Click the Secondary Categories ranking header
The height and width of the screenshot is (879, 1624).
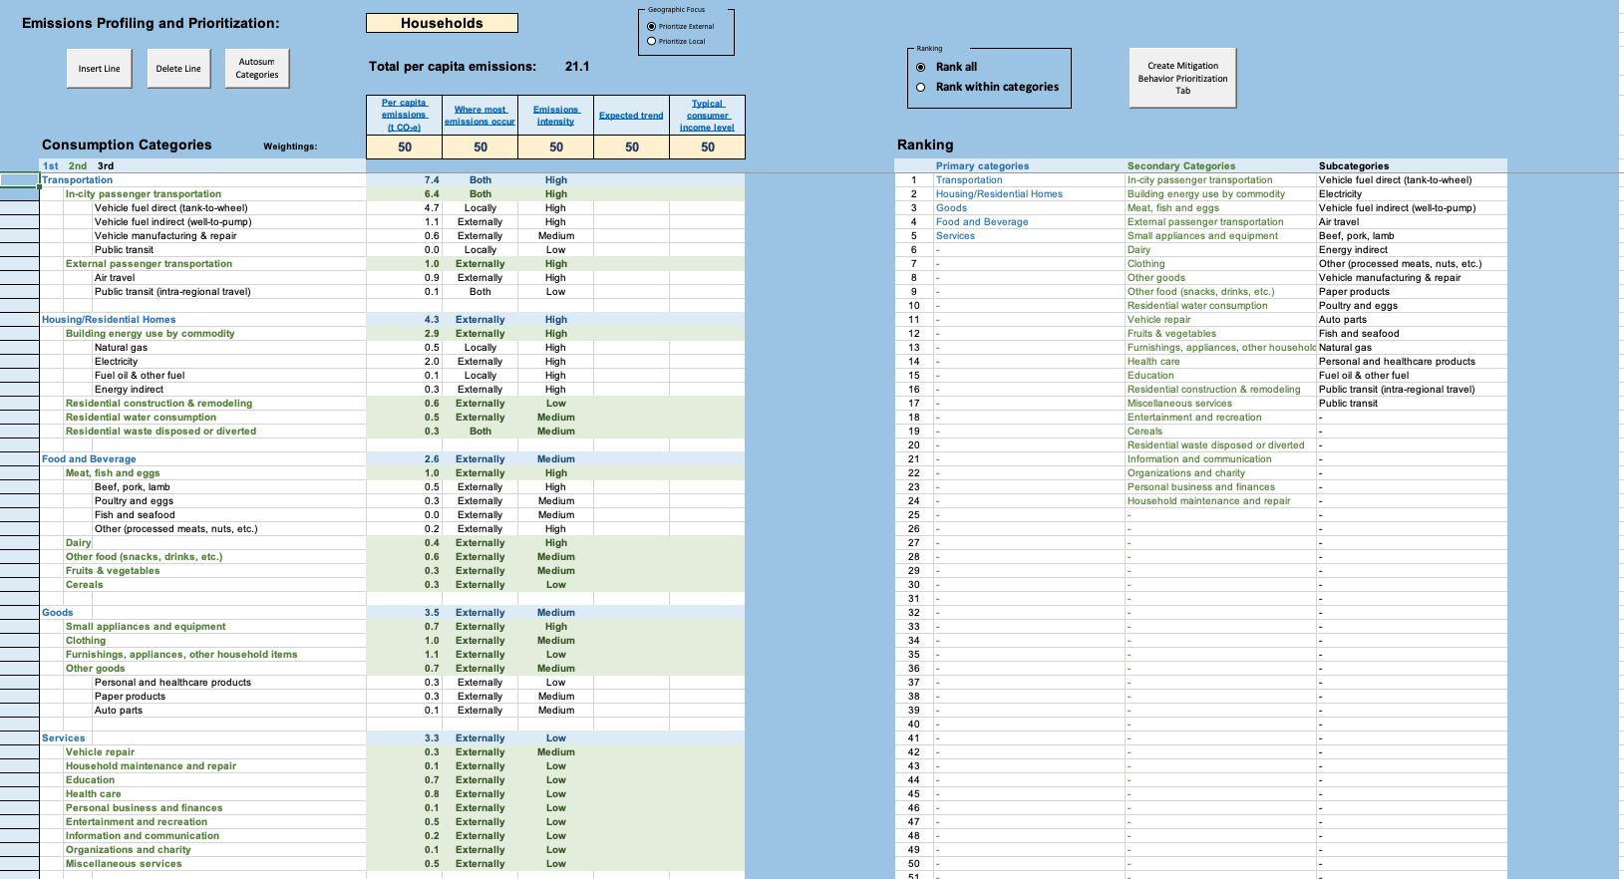(x=1181, y=166)
